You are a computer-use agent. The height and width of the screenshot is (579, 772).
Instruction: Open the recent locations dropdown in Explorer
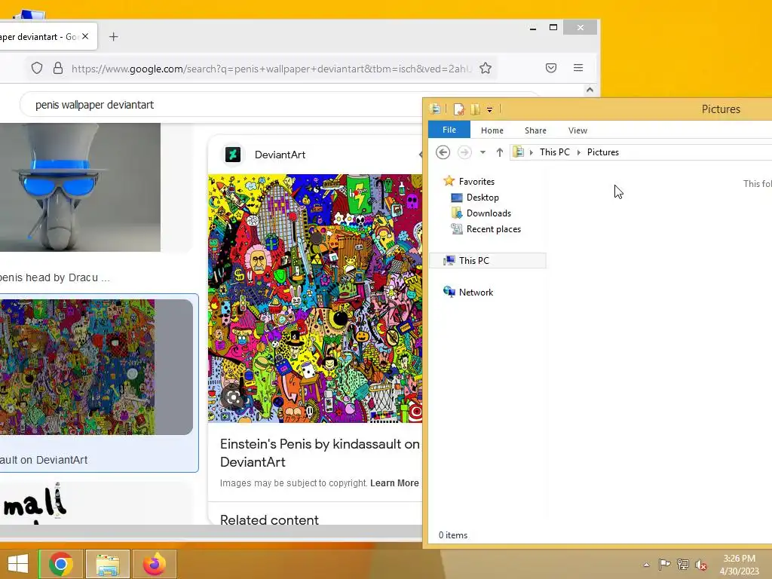point(482,152)
